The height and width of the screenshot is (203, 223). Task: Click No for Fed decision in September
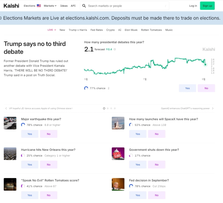point(157,195)
